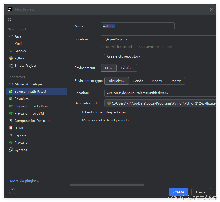Click the plain Selenium generator icon
This screenshot has height=202, width=220.
11,99
